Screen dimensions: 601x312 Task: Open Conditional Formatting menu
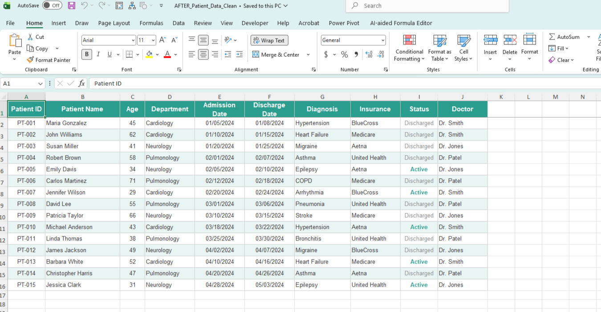click(x=409, y=49)
